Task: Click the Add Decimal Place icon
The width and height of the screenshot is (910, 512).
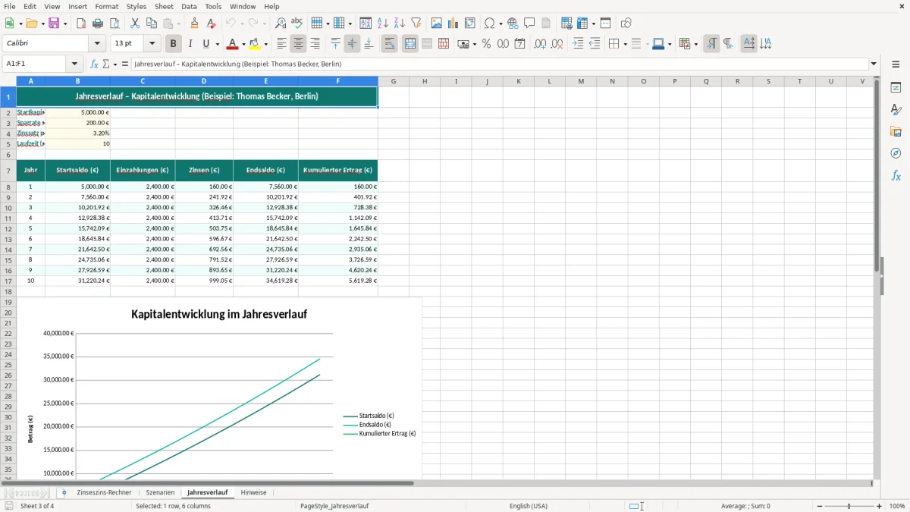Action: click(540, 44)
